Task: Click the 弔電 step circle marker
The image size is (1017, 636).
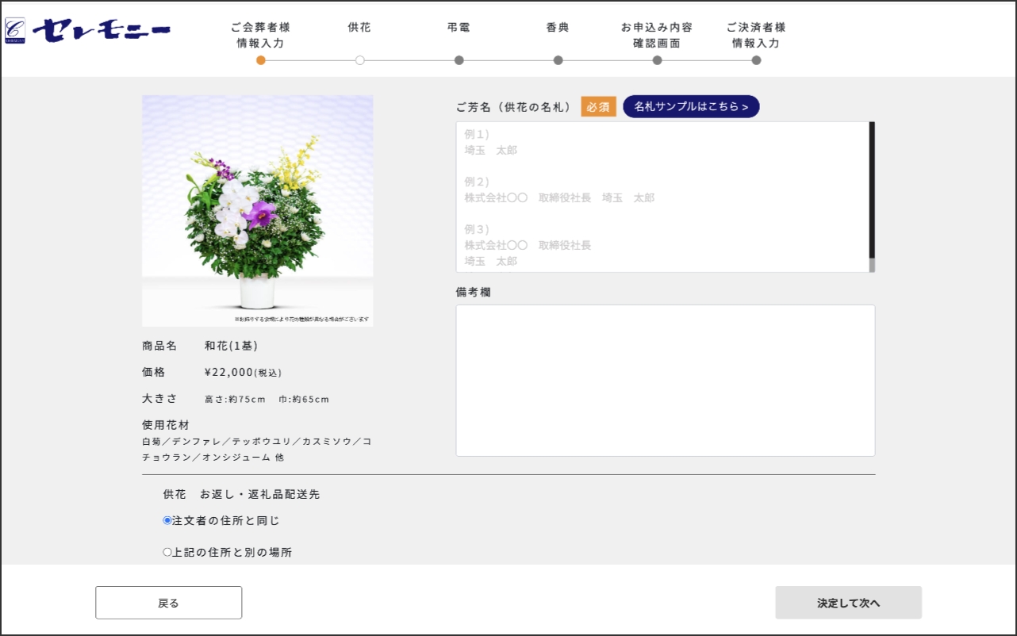Action: click(459, 60)
